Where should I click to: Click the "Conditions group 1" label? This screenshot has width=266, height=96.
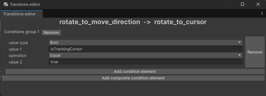point(22,32)
